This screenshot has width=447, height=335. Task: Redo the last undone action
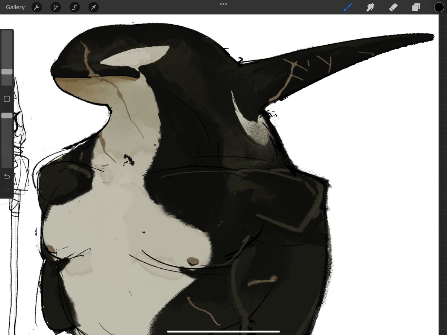(7, 190)
